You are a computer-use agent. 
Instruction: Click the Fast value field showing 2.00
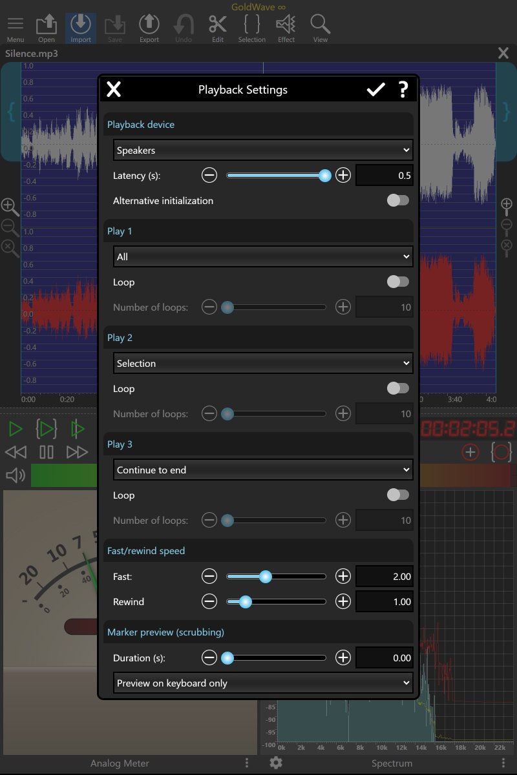click(385, 576)
